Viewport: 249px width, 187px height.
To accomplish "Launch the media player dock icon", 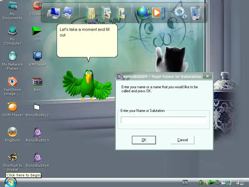I will [158, 13].
